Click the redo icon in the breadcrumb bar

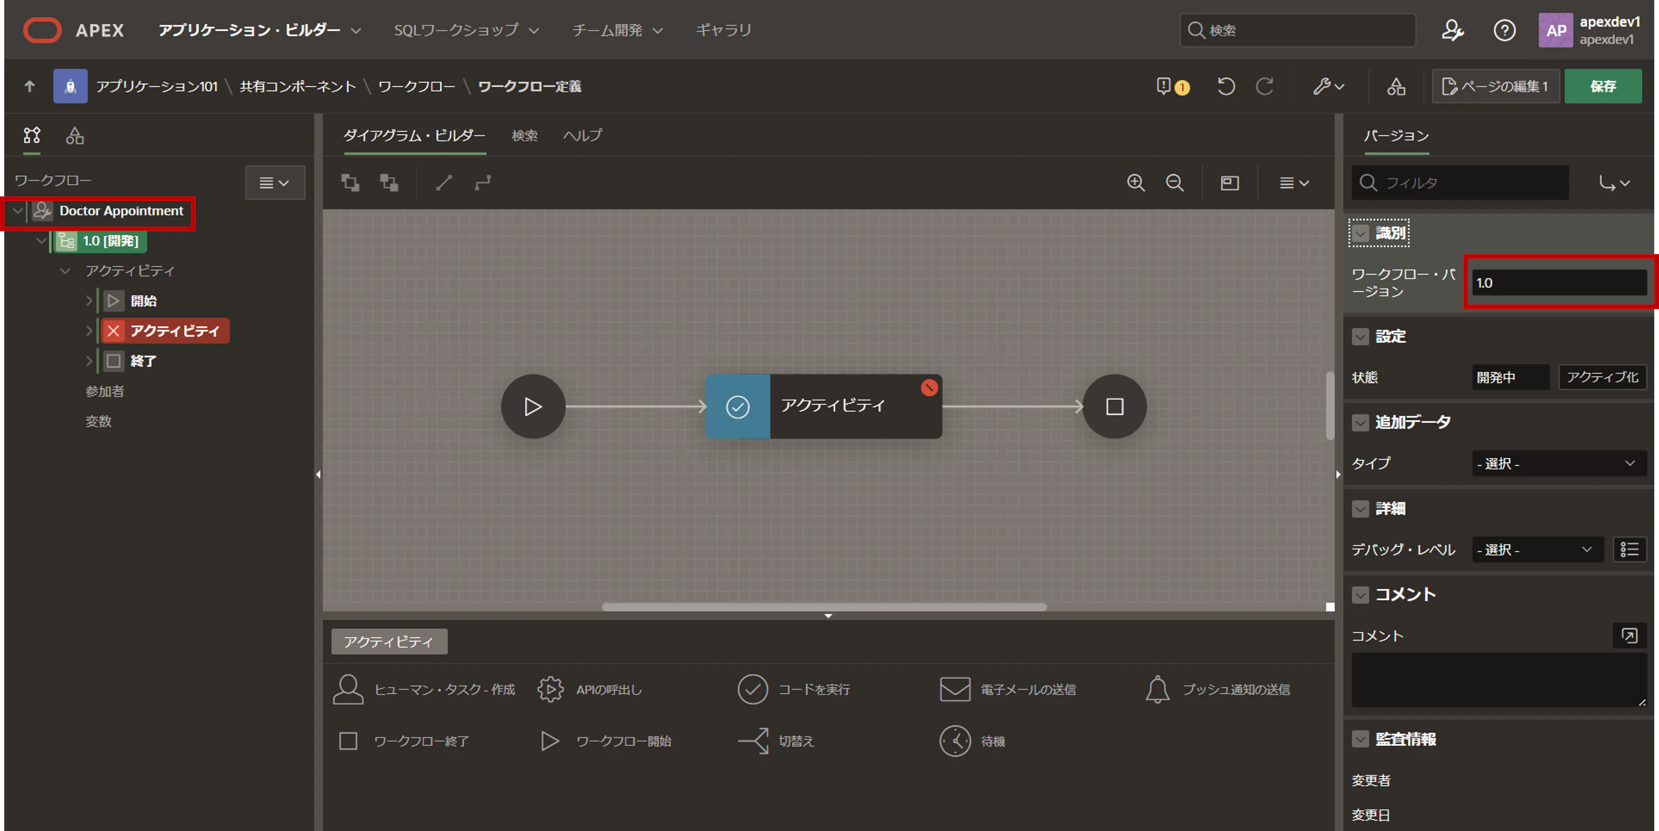coord(1264,86)
